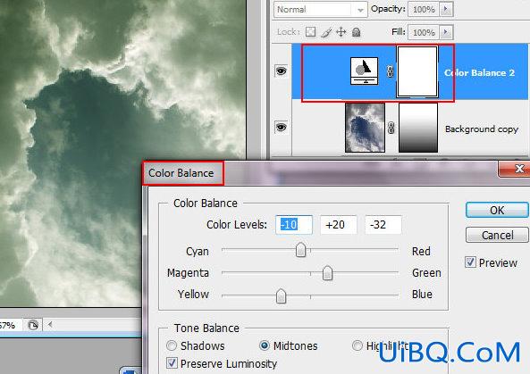Screen dimensions: 530x374
Task: Click the link icon on Color Balance 2
Action: pyautogui.click(x=390, y=71)
